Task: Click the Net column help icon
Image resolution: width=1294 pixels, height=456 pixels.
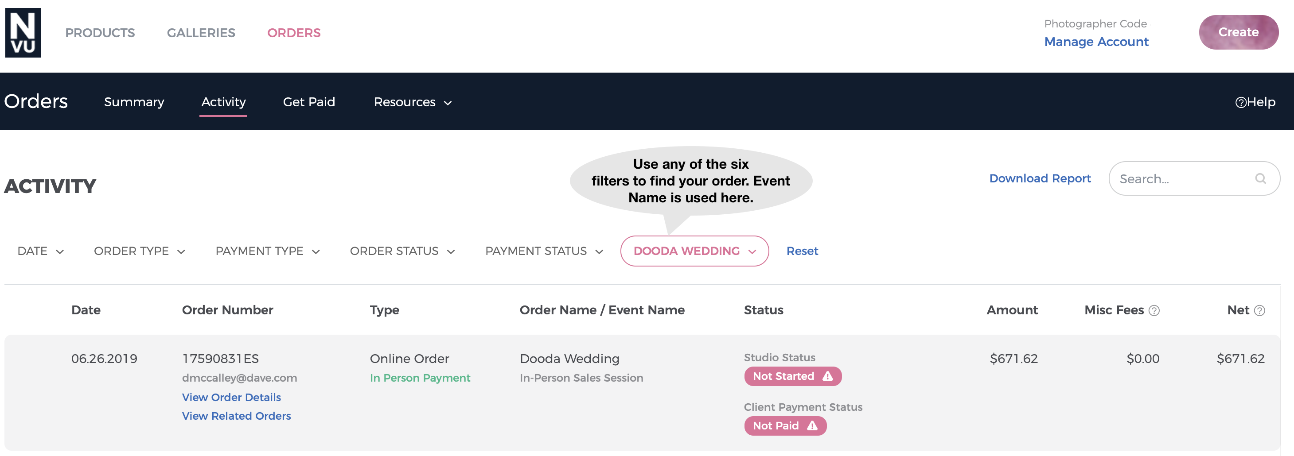Action: coord(1259,310)
